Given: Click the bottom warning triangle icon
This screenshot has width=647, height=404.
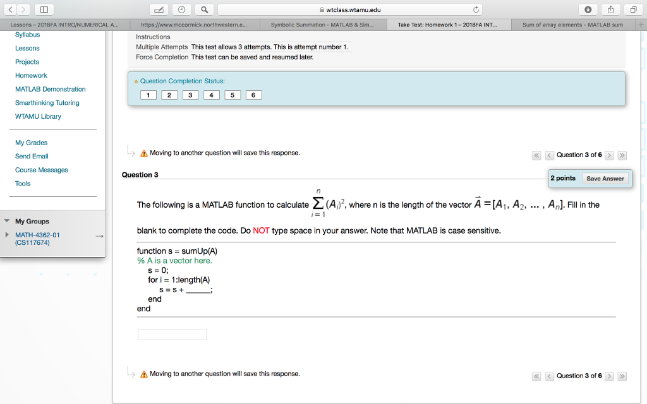Looking at the screenshot, I should 143,374.
